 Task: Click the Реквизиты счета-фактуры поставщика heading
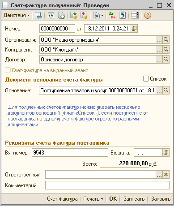(x=57, y=143)
